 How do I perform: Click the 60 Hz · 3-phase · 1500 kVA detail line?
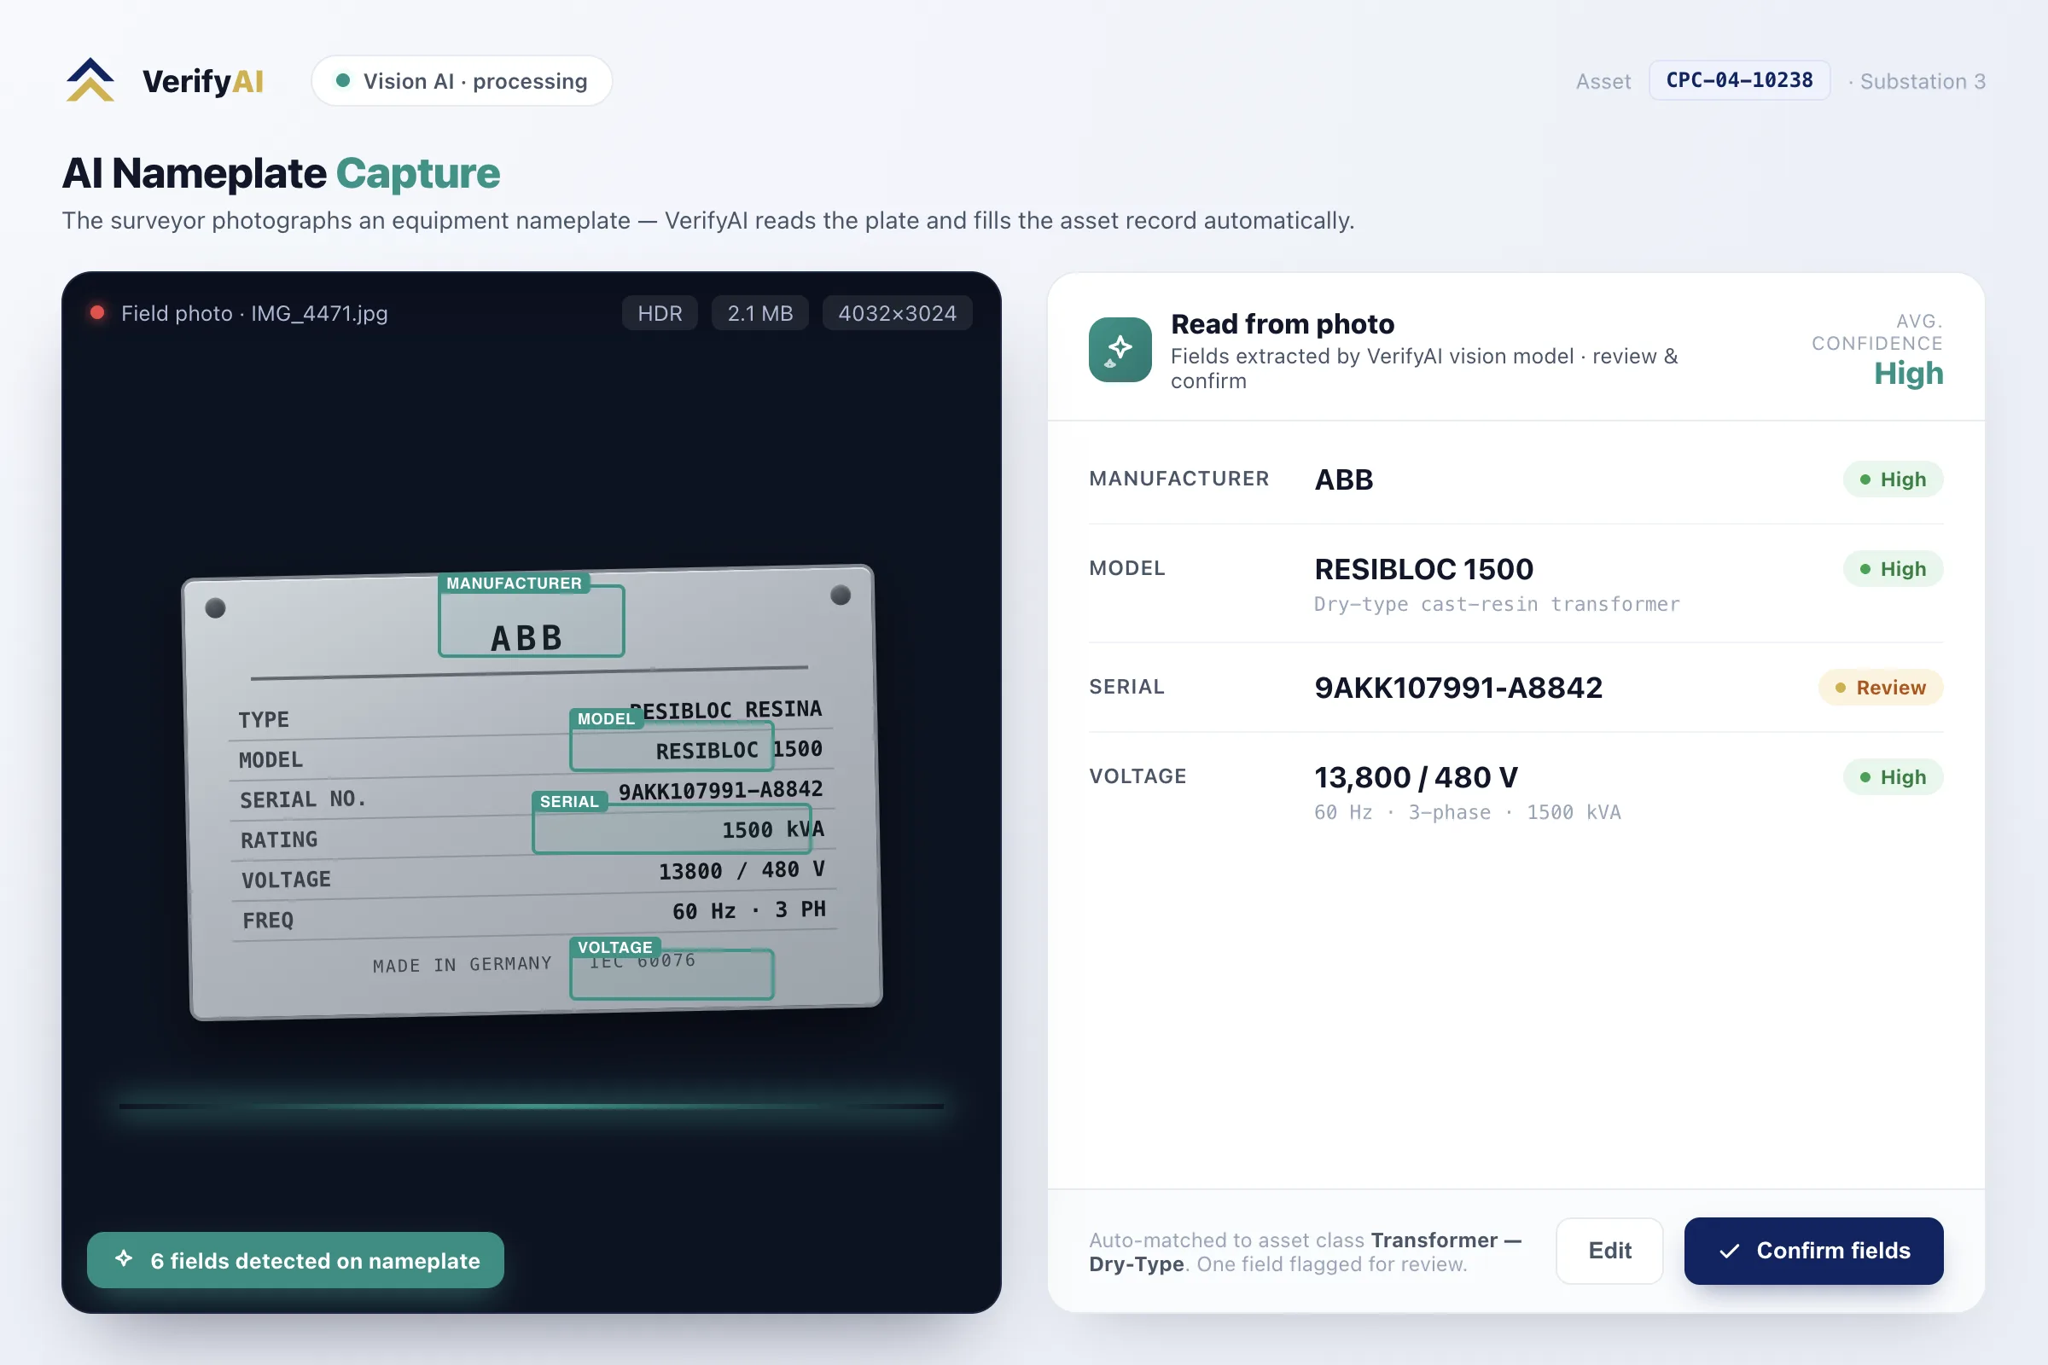(x=1467, y=812)
